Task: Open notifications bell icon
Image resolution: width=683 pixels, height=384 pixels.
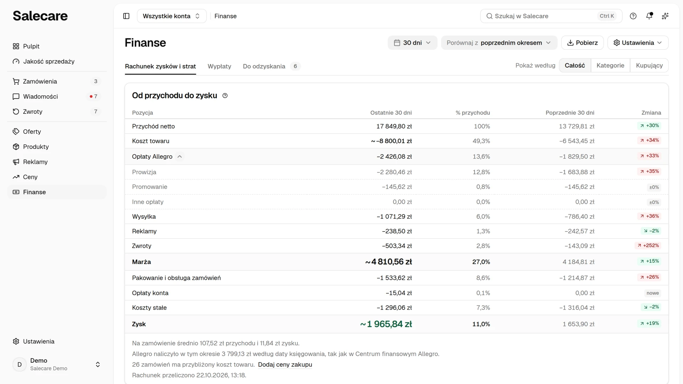Action: (x=649, y=16)
